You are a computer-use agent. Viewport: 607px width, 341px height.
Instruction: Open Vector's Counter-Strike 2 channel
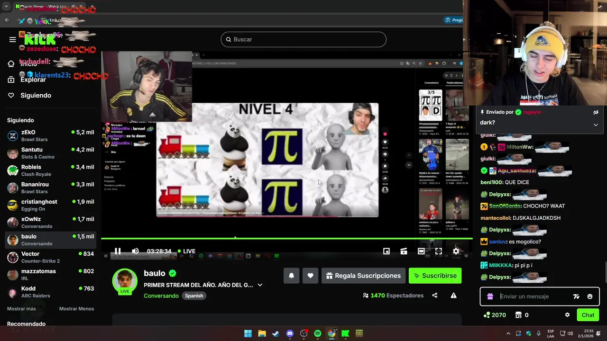tap(51, 257)
